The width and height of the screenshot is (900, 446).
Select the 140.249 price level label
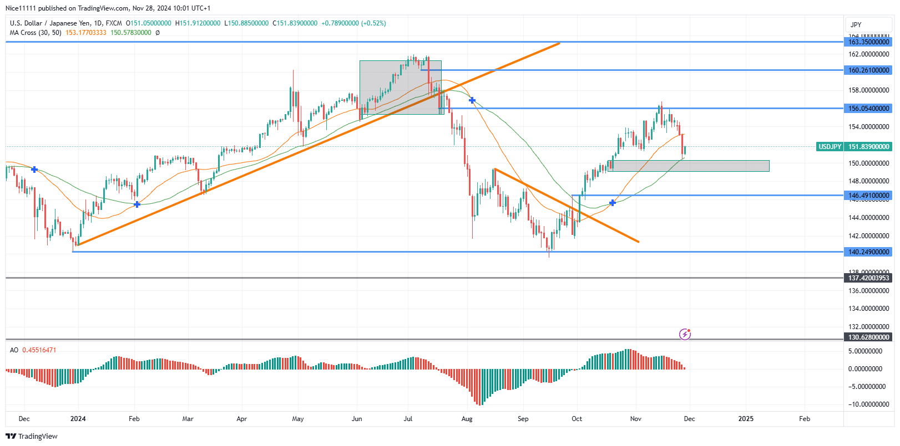(868, 252)
